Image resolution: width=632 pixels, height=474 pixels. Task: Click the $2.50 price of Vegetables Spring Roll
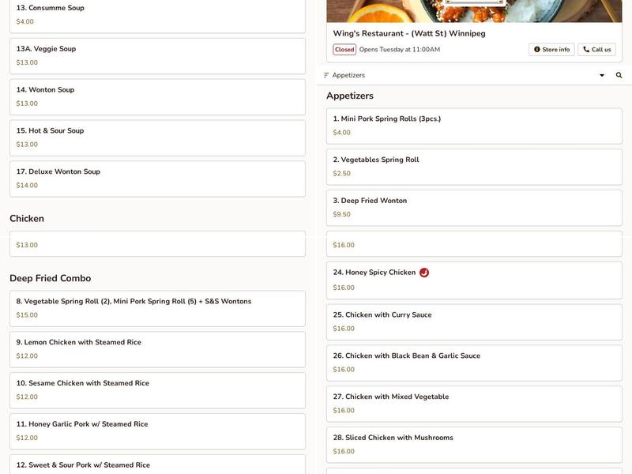342,173
